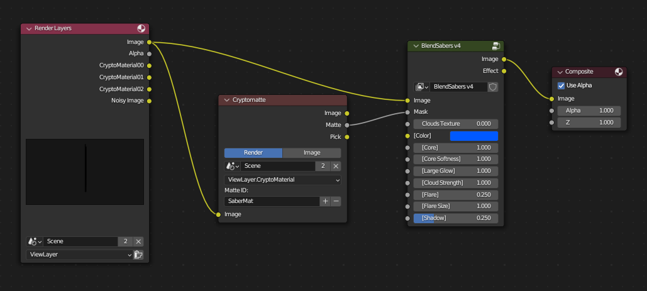647x291 pixels.
Task: Open the node group browse icon in BlendSabers v4
Action: point(422,87)
